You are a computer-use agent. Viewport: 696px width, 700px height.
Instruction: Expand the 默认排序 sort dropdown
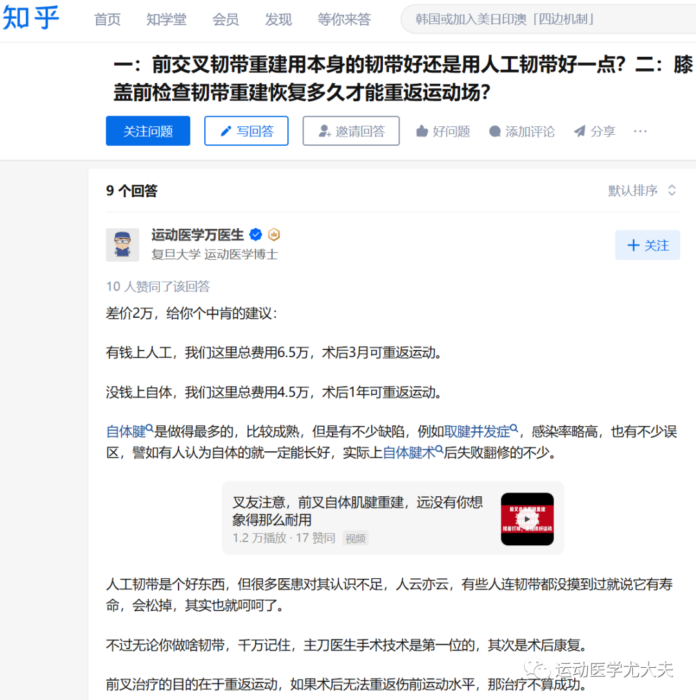click(x=643, y=190)
